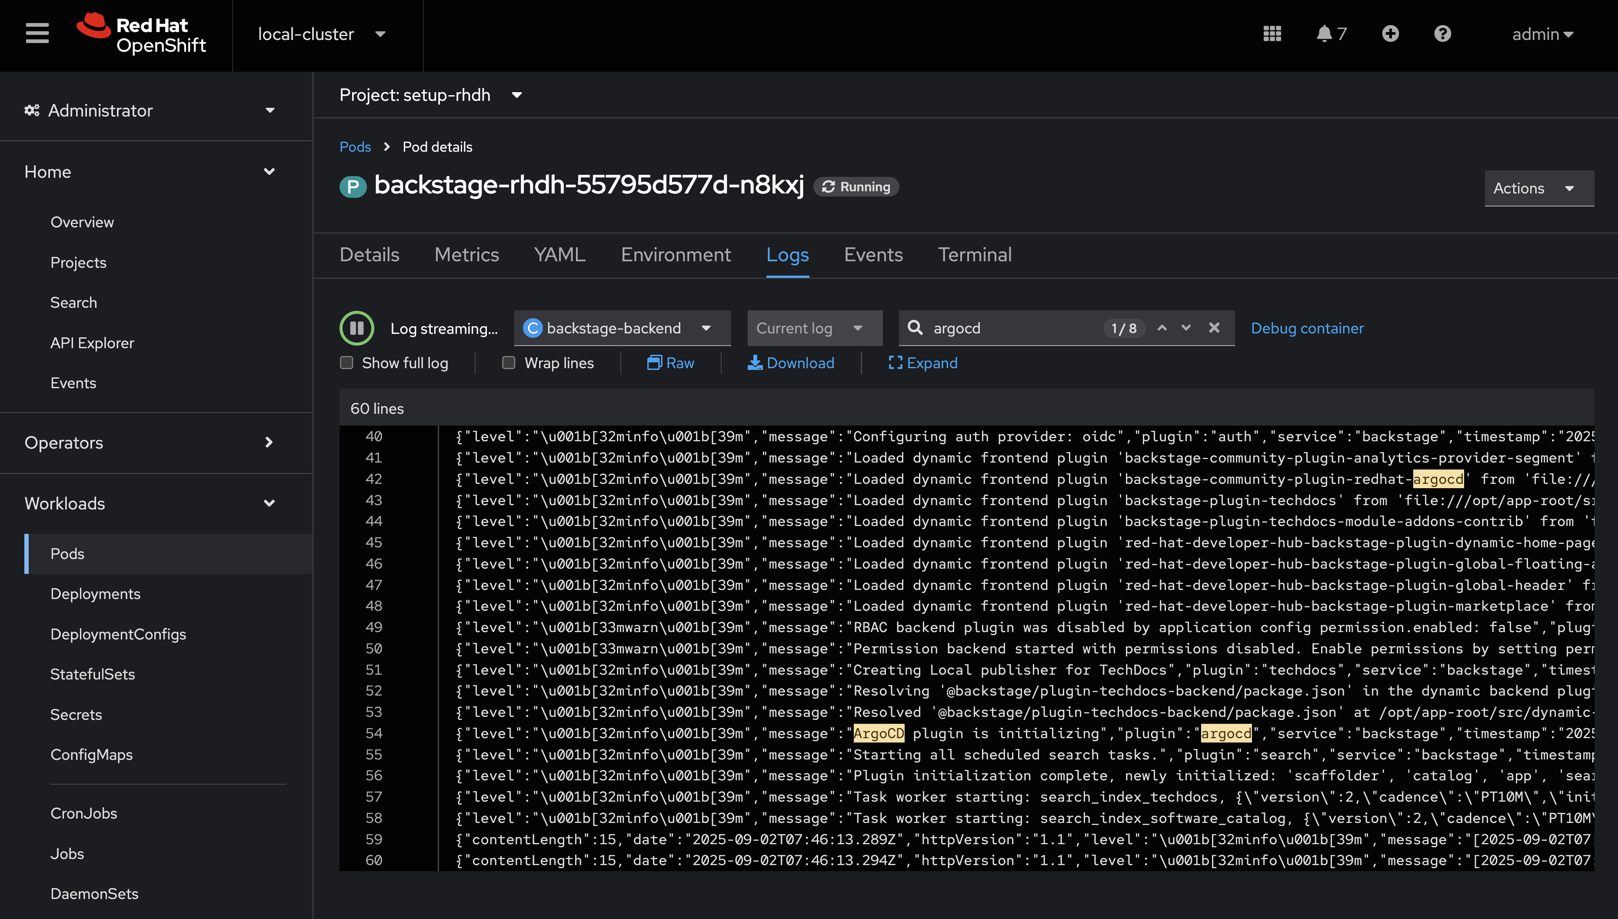Click the highlighted ArgoCD text on line 54
The image size is (1618, 919).
tap(879, 733)
